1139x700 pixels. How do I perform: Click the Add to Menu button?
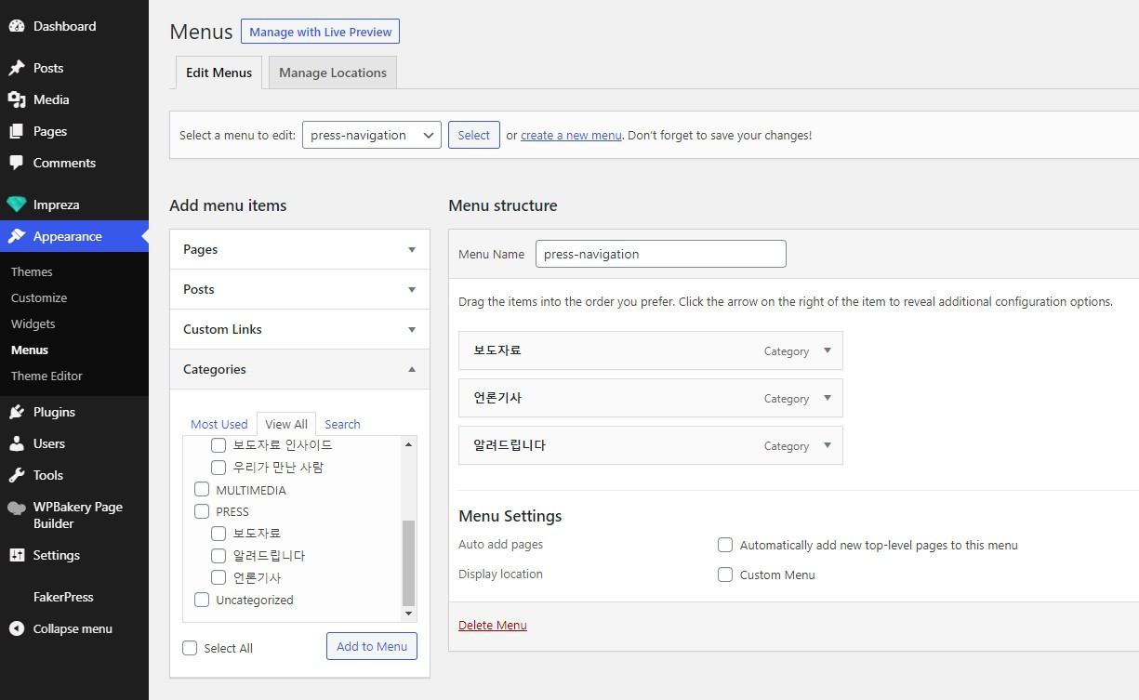point(372,646)
